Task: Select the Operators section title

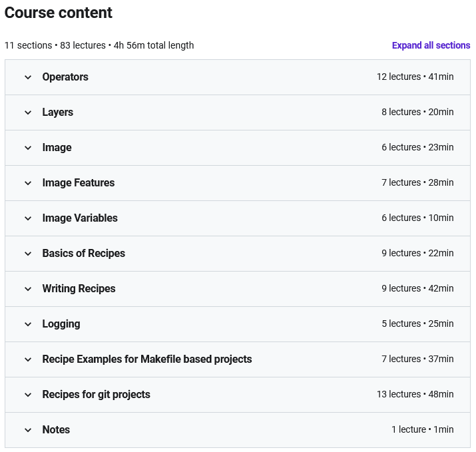Action: click(x=65, y=77)
